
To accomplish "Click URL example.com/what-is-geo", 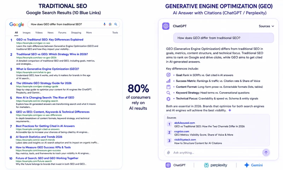I will (34, 72).
